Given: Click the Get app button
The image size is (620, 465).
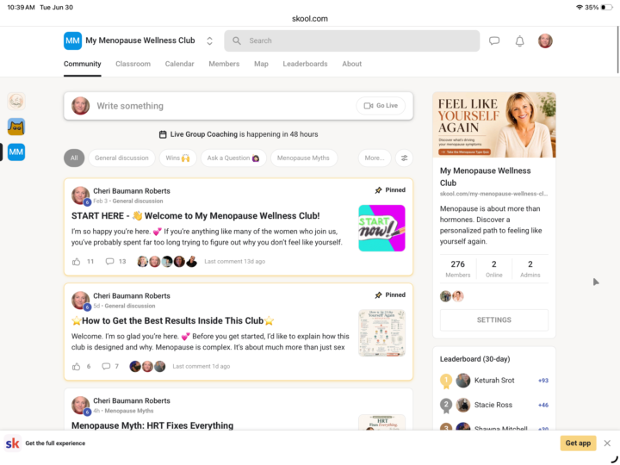Looking at the screenshot, I should click(x=578, y=443).
